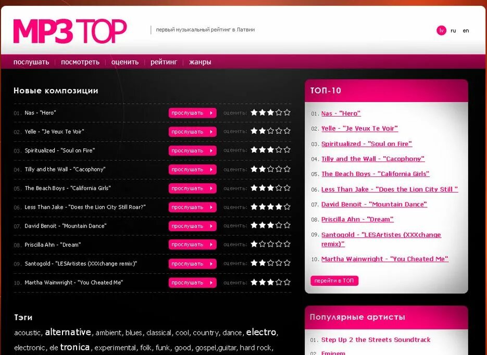Play The Beach Boys - California Girls
This screenshot has width=487, height=355.
192,188
